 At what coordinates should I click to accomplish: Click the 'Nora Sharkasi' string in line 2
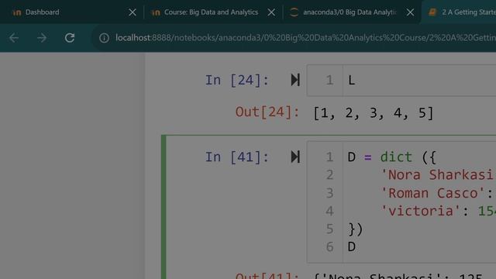[x=438, y=175]
